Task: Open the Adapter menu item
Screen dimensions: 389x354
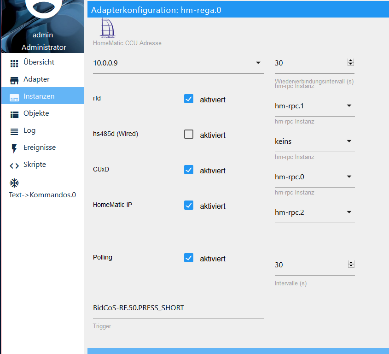Action: click(x=43, y=79)
